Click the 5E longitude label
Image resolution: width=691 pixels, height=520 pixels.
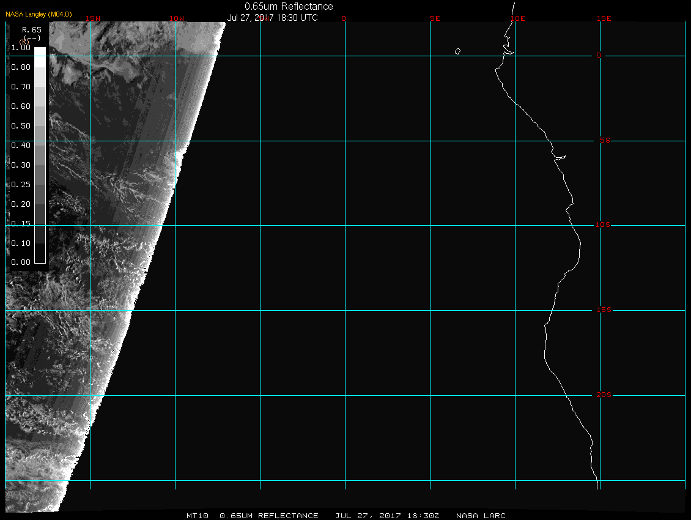coord(435,18)
